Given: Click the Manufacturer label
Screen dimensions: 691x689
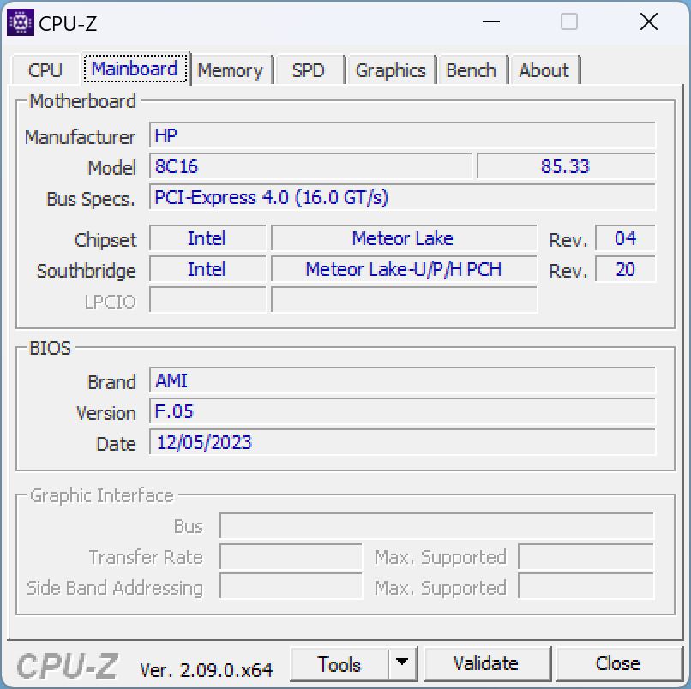Looking at the screenshot, I should click(80, 137).
